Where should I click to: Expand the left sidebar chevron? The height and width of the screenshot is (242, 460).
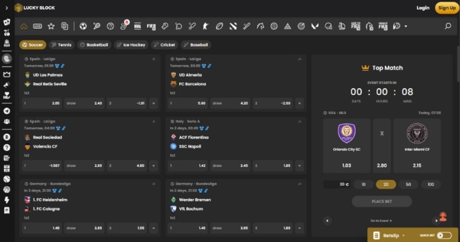7,8
